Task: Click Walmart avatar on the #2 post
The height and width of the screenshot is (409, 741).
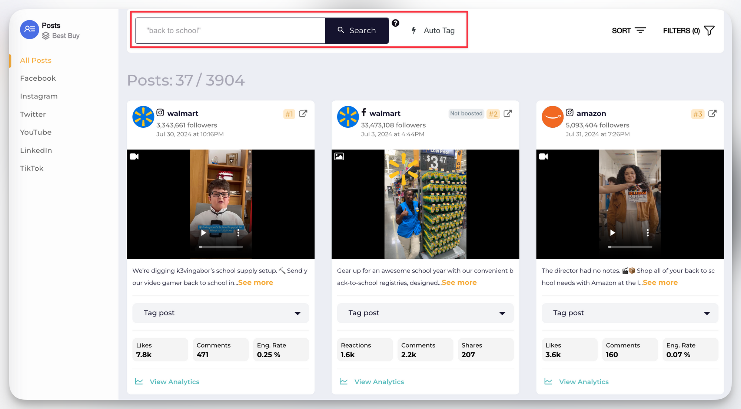Action: point(348,117)
